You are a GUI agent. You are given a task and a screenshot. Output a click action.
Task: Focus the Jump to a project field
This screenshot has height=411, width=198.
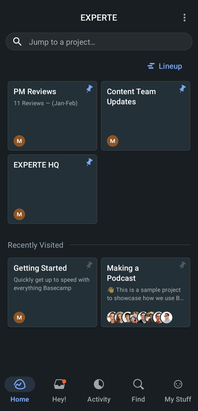(99, 41)
